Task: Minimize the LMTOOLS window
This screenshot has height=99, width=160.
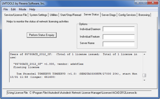Action: 138,2
